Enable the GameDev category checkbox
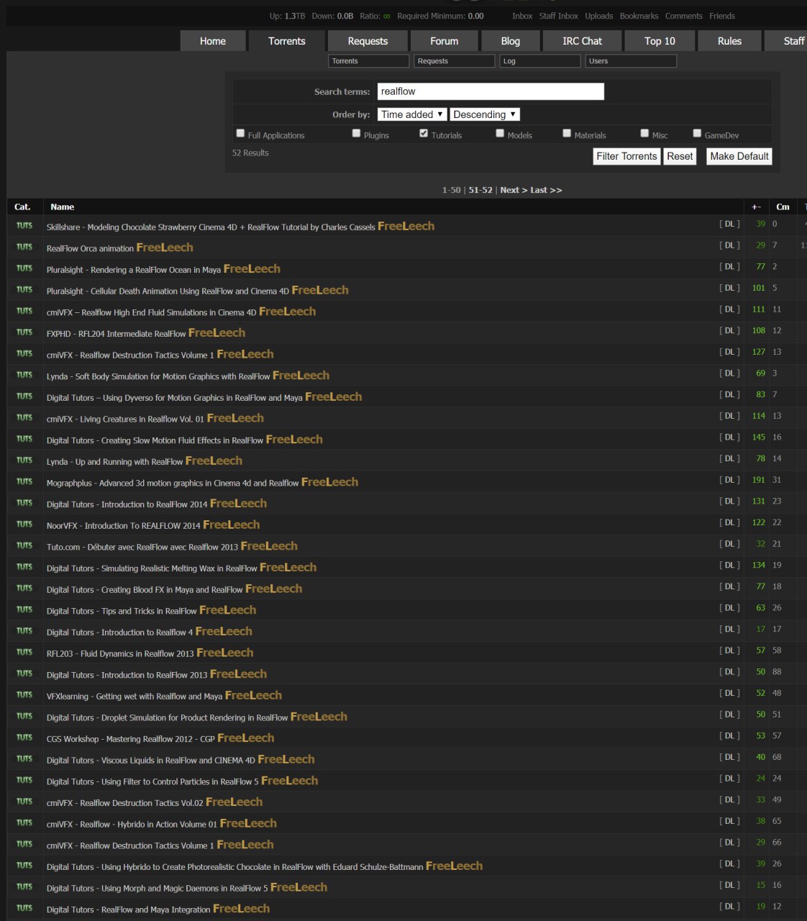 pos(697,133)
